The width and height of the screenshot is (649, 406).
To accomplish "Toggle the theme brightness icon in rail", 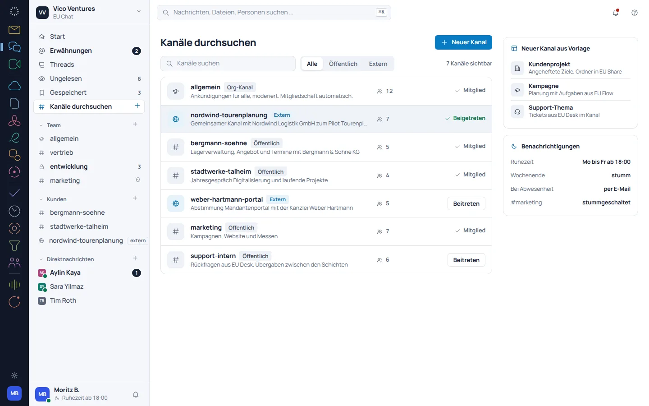I will [x=14, y=375].
